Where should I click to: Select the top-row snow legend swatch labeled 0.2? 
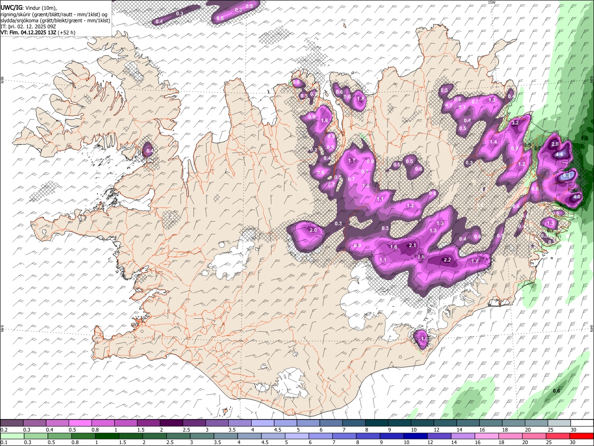[x=12, y=423]
